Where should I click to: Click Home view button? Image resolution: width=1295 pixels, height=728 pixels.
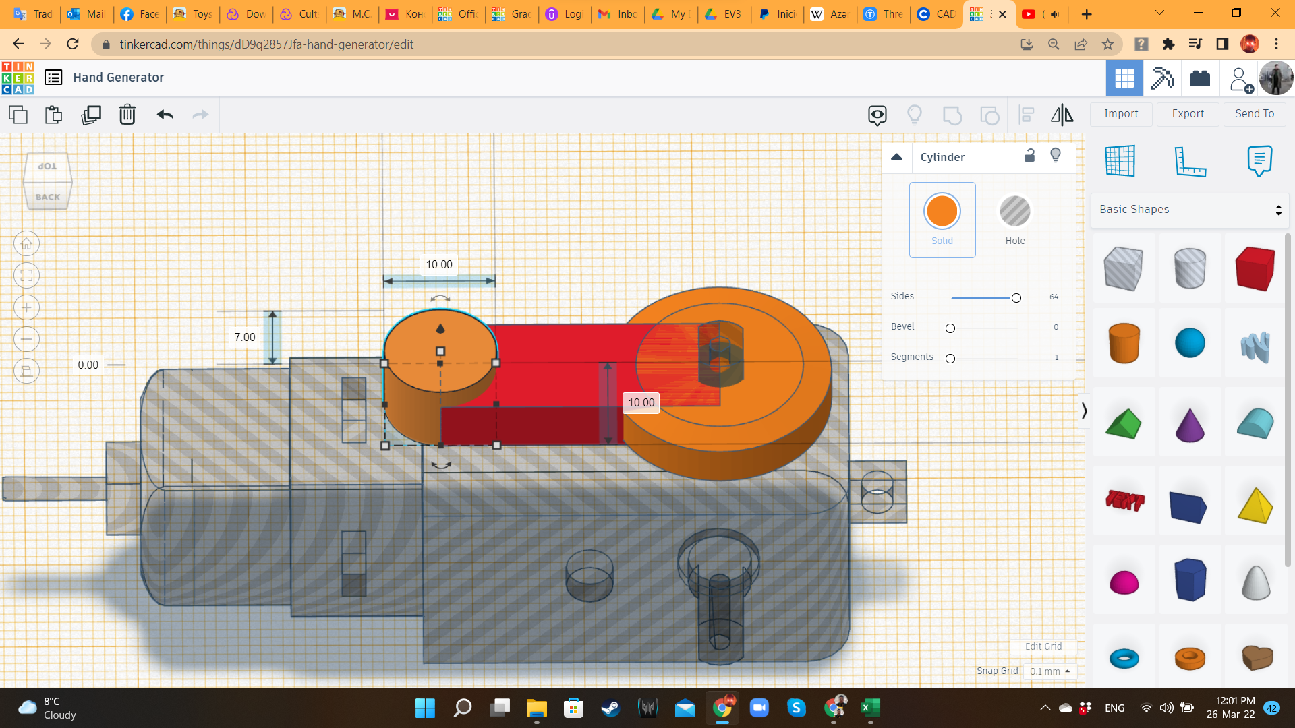pos(26,244)
